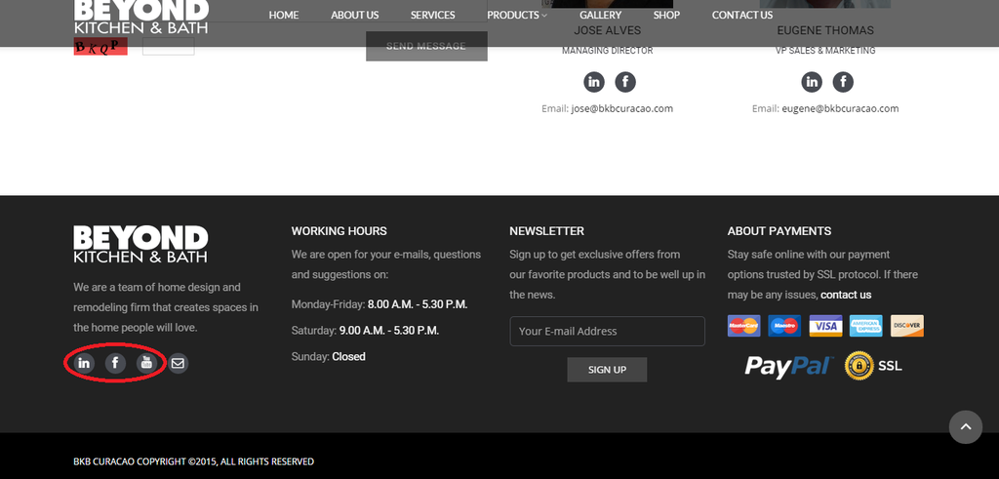Open Eugene Thomas's LinkedIn icon
Viewport: 999px width, 479px height.
pyautogui.click(x=812, y=82)
